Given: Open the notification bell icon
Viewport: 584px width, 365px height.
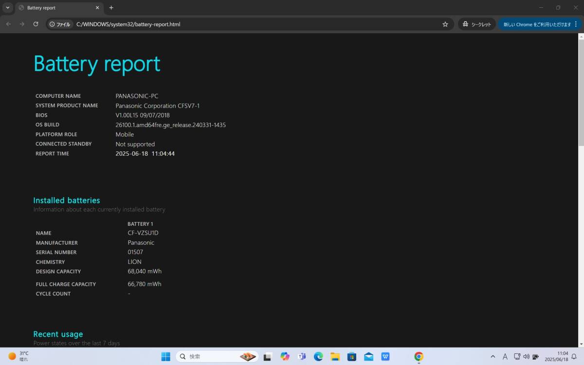Looking at the screenshot, I should [x=574, y=356].
